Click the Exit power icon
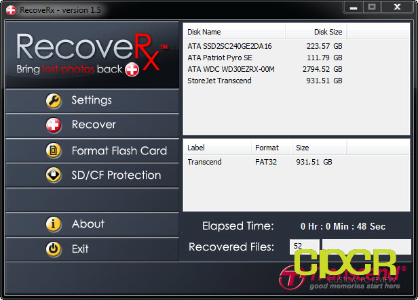Image resolution: width=418 pixels, height=300 pixels. (x=54, y=249)
